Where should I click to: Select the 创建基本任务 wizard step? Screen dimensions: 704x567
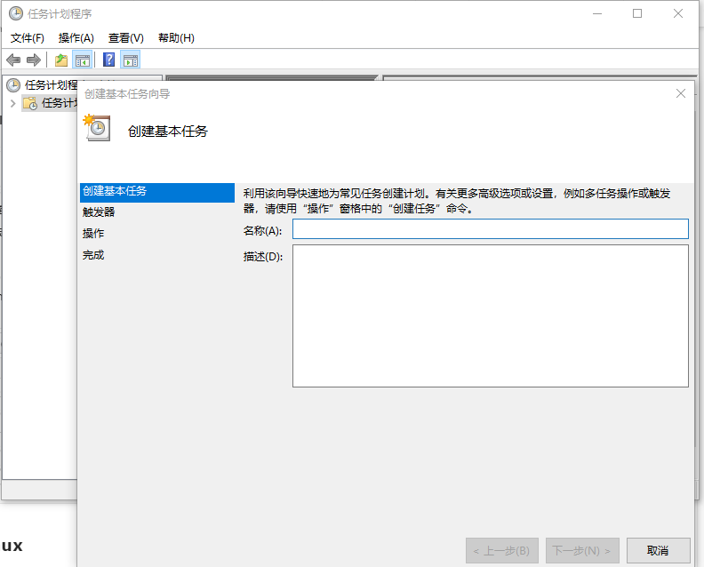(157, 192)
